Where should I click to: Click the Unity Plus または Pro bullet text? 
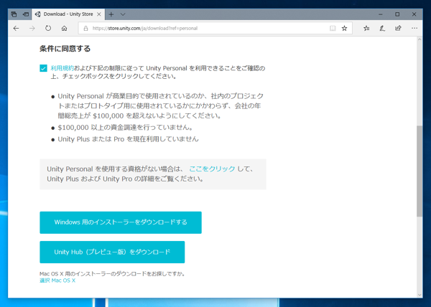(128, 139)
